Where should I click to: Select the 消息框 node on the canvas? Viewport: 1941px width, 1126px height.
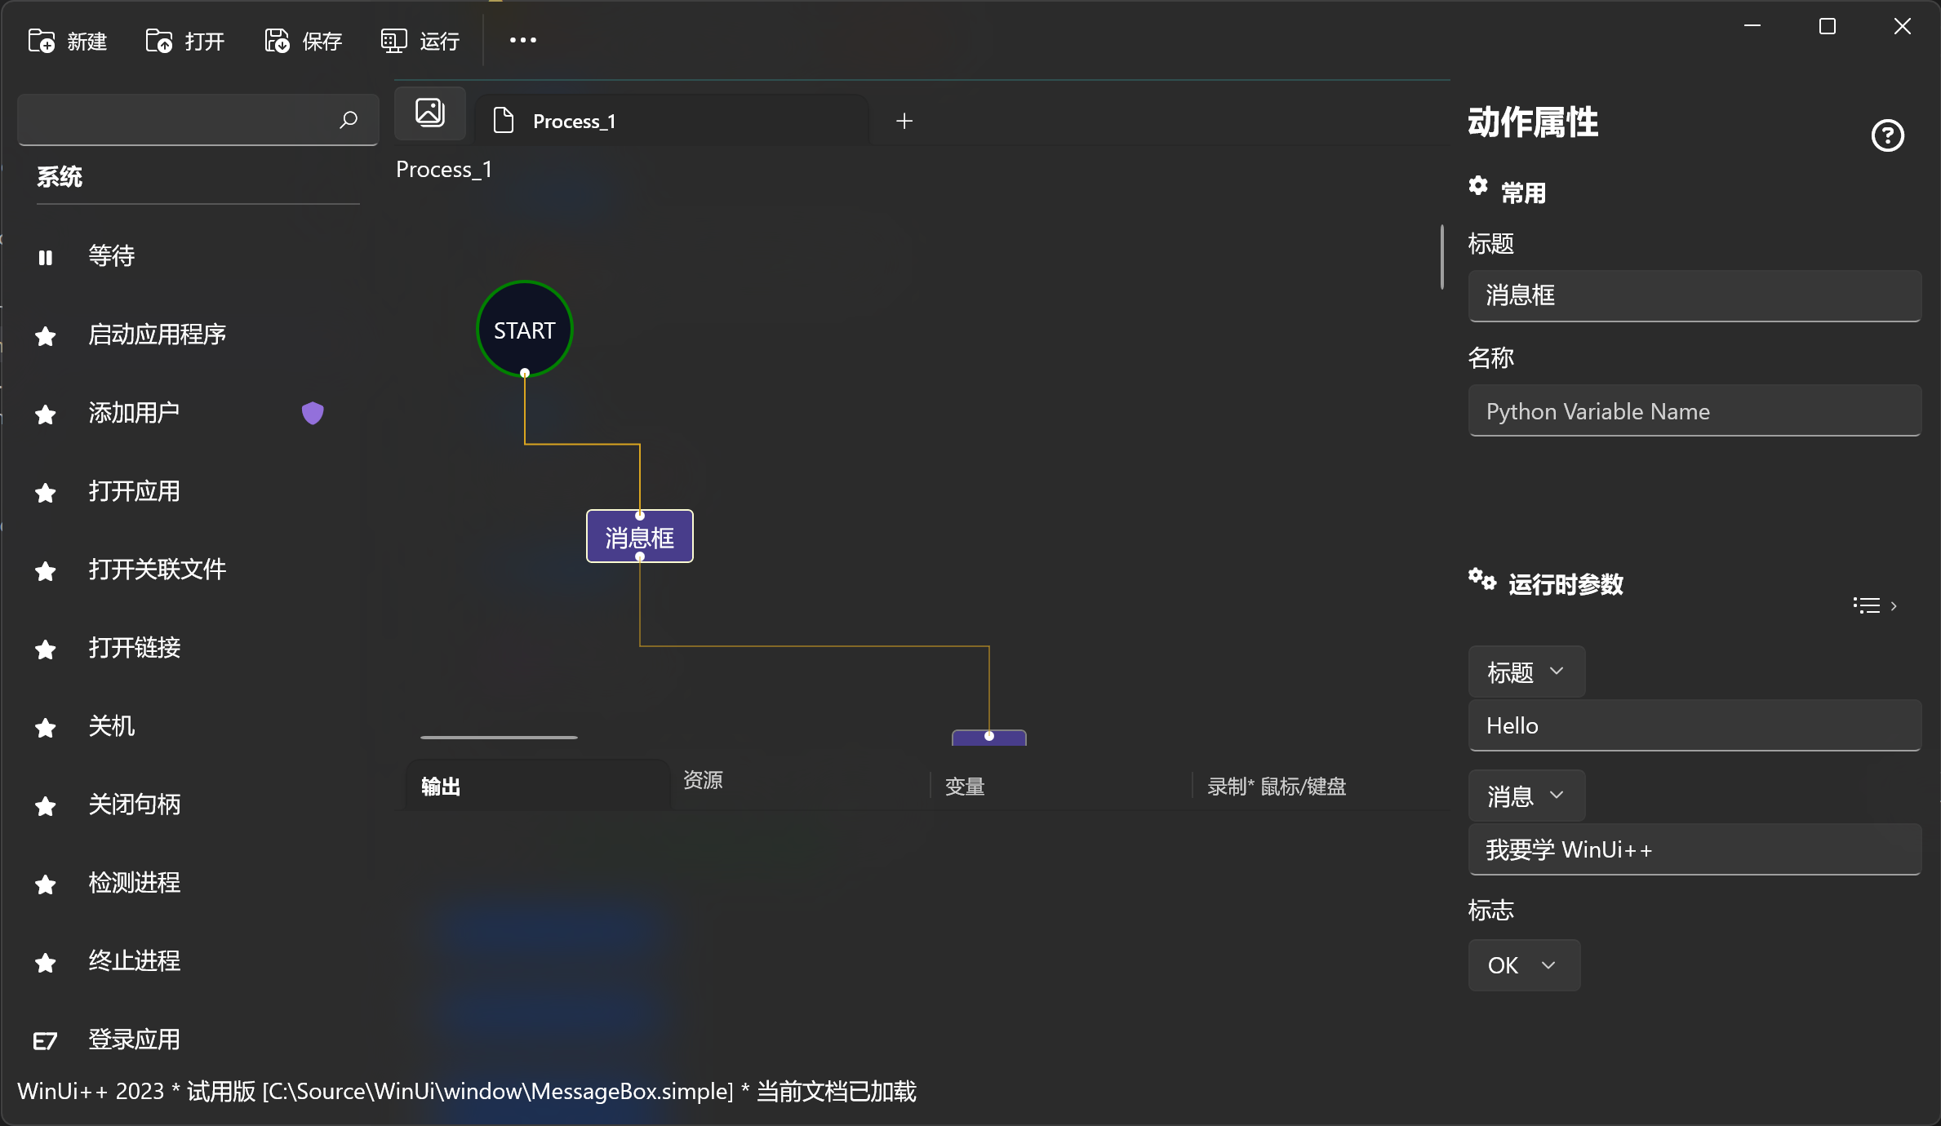[639, 536]
